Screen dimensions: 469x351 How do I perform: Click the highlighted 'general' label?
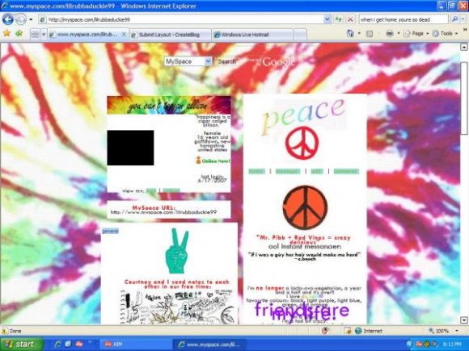coord(110,231)
